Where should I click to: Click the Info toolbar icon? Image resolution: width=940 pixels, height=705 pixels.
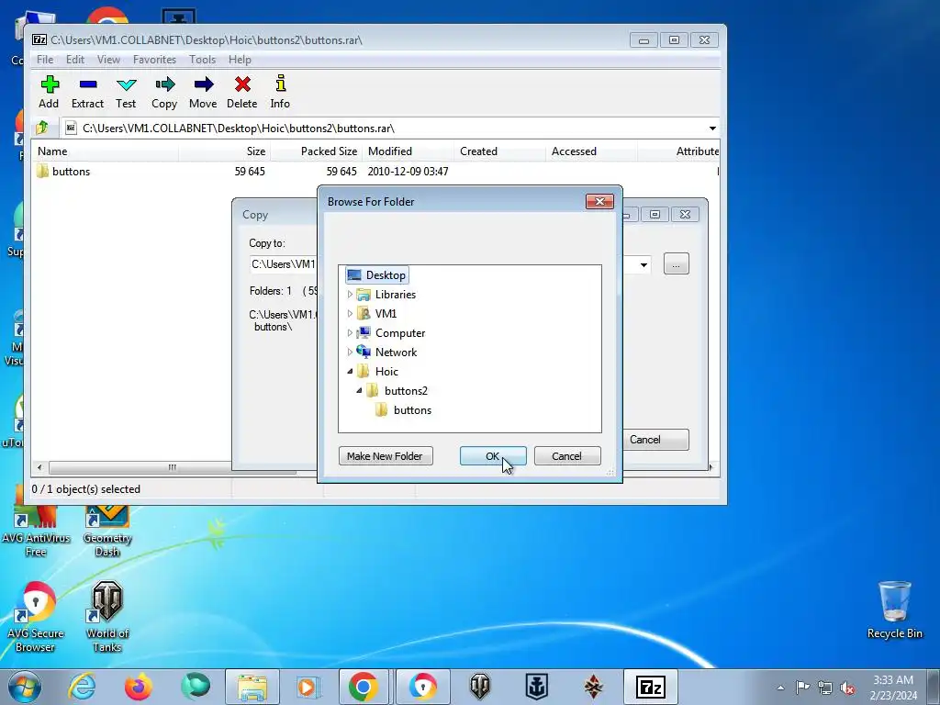pos(280,84)
